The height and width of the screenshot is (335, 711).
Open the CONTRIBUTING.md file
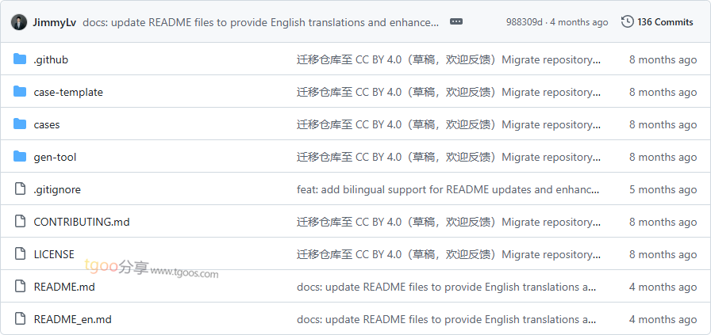(82, 222)
